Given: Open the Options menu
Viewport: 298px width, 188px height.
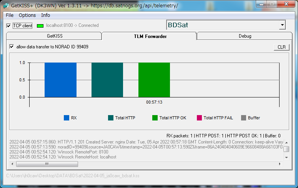Looking at the screenshot, I should coord(27,15).
